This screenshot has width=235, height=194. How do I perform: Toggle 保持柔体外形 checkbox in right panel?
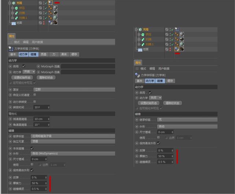[158, 143]
